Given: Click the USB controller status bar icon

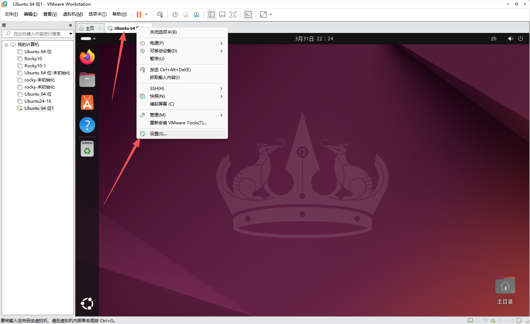Looking at the screenshot, I should [500, 320].
